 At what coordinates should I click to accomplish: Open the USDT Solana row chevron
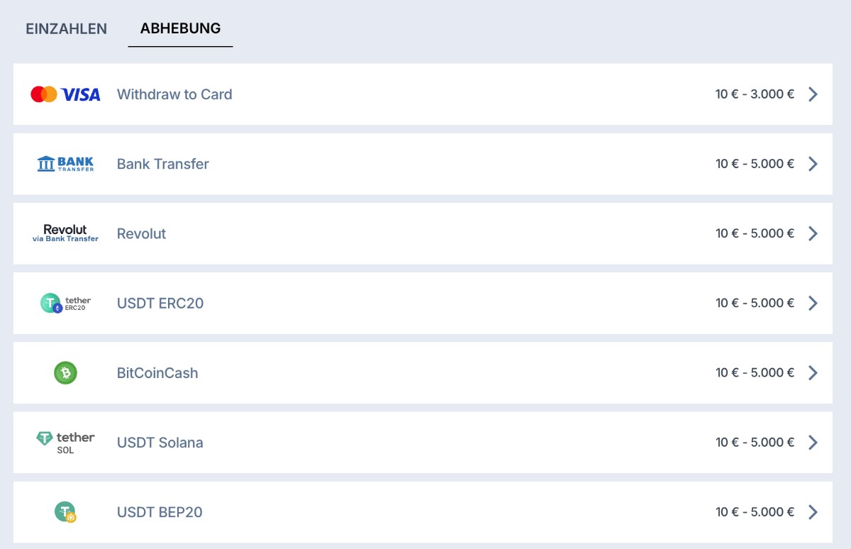pyautogui.click(x=813, y=443)
